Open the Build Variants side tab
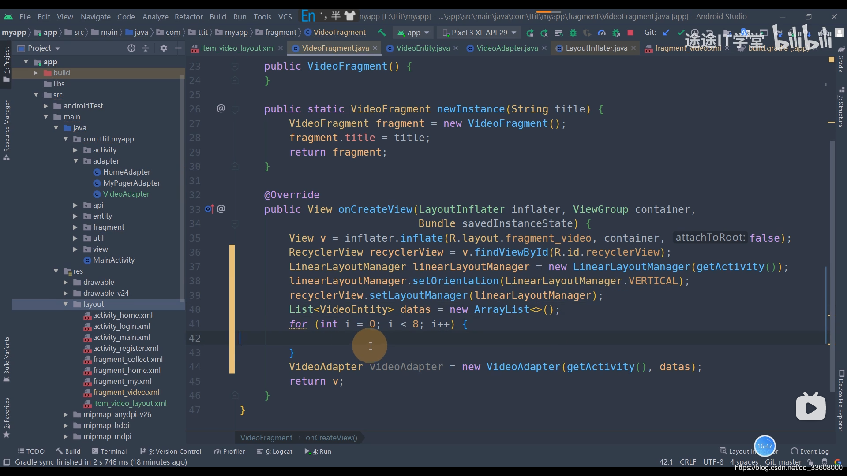The height and width of the screenshot is (476, 847). (x=6, y=359)
